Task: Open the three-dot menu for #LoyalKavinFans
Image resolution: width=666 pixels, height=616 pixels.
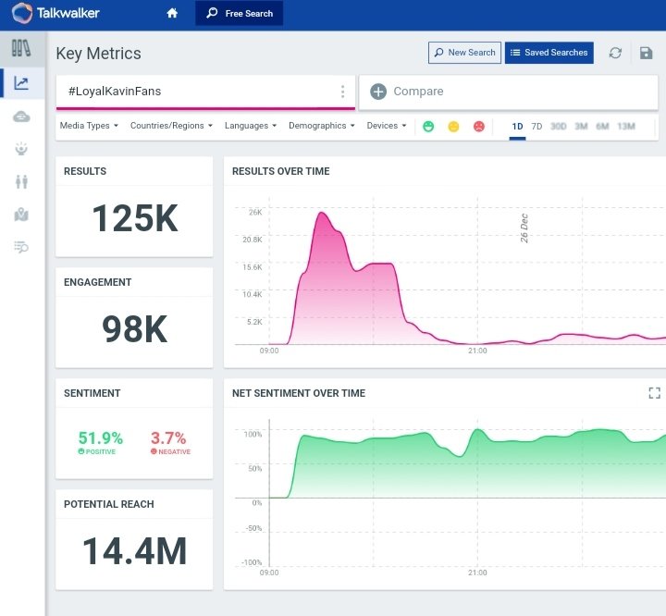Action: tap(342, 92)
